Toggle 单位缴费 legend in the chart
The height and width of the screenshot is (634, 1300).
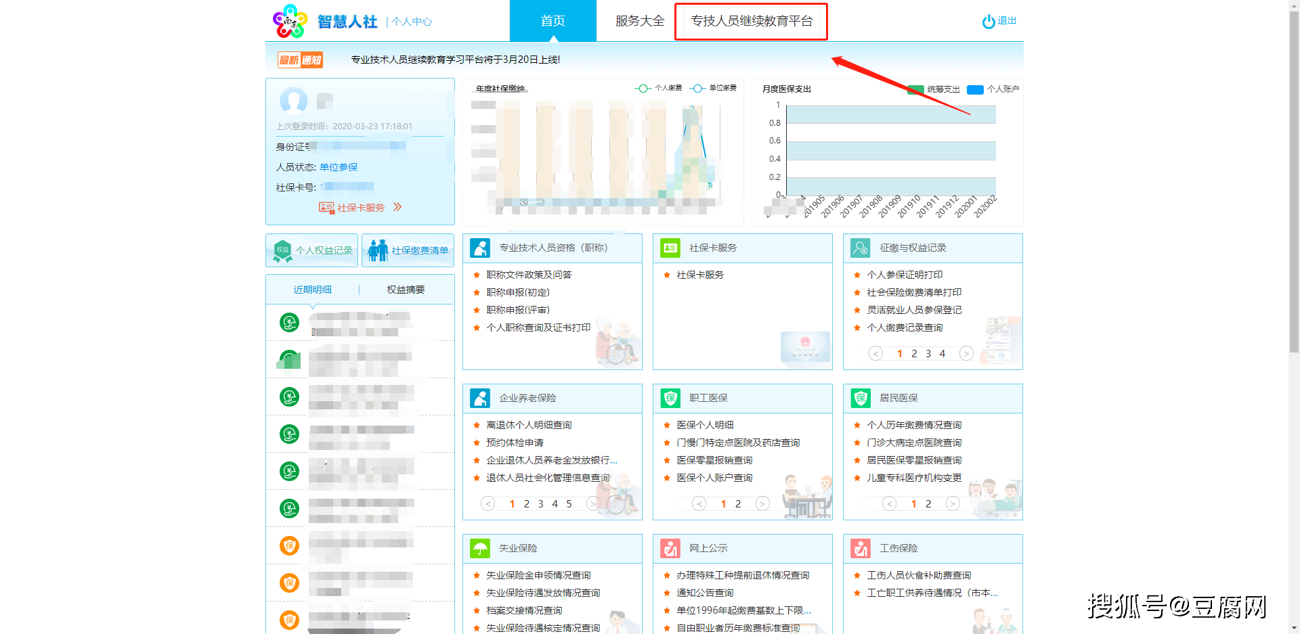point(713,88)
